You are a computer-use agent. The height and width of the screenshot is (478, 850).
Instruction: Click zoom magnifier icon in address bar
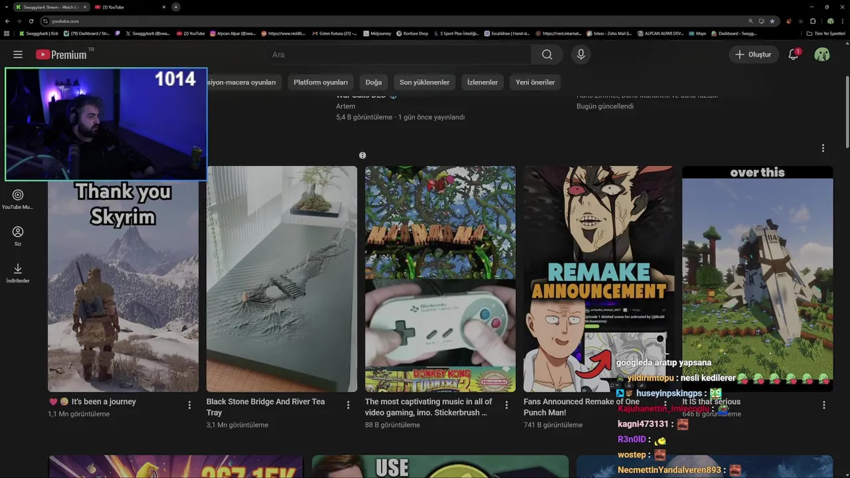pos(751,21)
